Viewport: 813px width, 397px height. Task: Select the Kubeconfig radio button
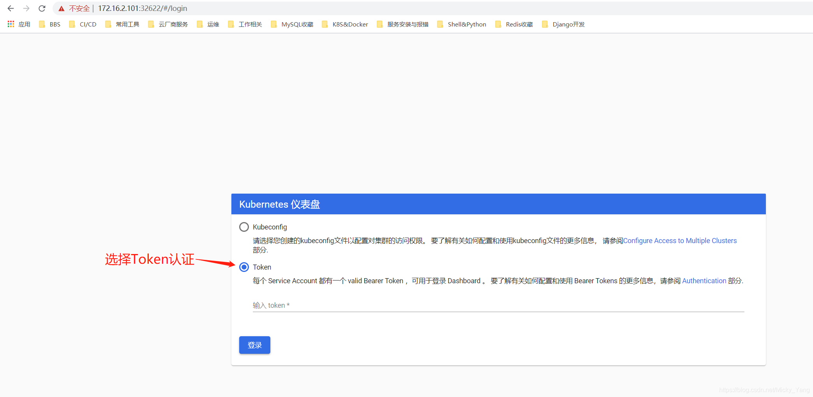coord(244,227)
